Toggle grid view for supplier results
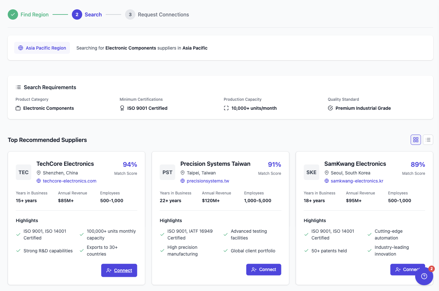Image resolution: width=439 pixels, height=291 pixels. 415,139
